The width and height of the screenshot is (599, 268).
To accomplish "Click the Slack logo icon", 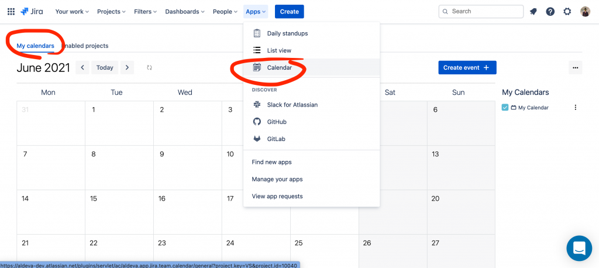I will click(x=257, y=105).
